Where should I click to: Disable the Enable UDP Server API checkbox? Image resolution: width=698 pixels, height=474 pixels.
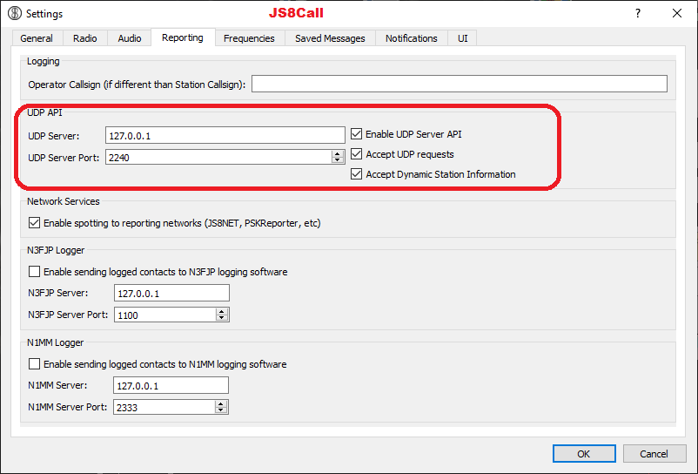(357, 134)
